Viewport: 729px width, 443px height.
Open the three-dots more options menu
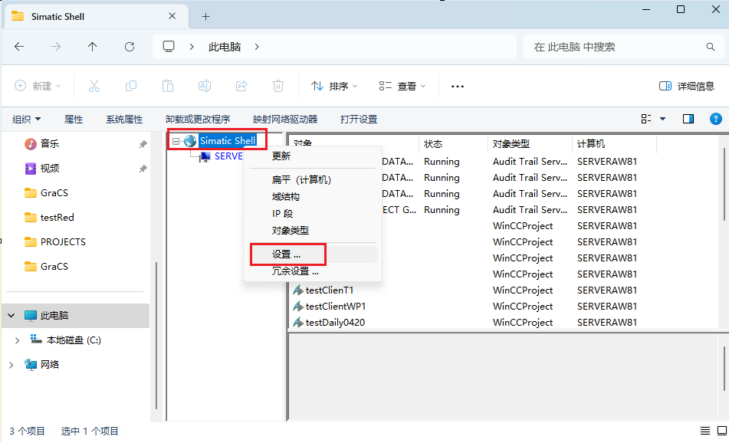pos(458,87)
